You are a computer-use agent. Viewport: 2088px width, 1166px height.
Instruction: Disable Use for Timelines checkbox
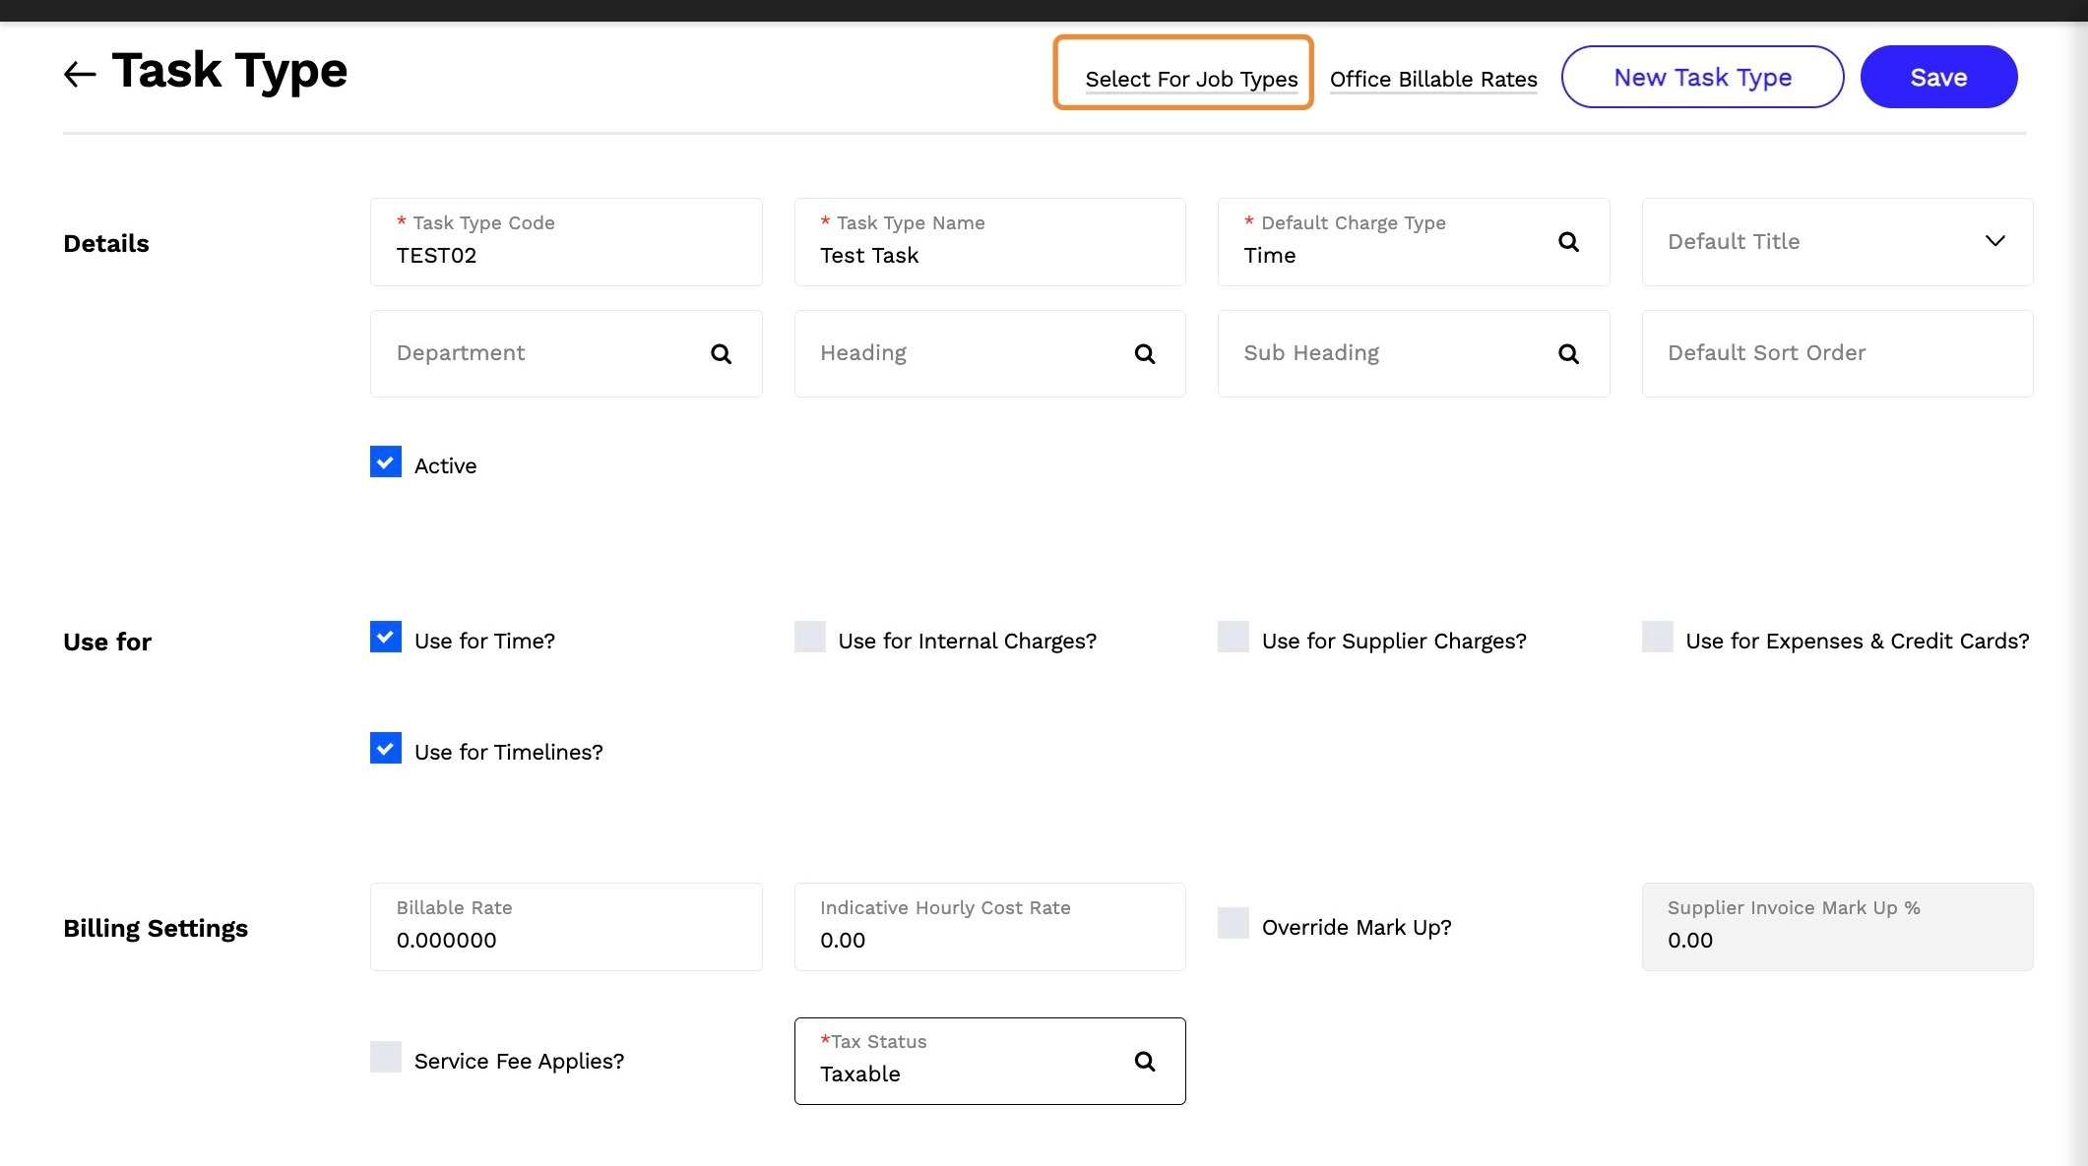point(386,749)
